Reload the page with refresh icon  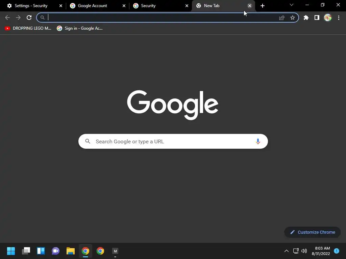tap(29, 18)
